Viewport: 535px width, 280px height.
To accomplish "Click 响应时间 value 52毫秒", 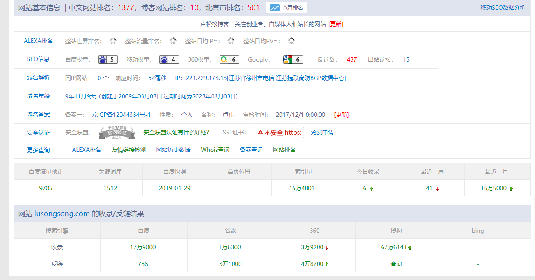I will click(x=157, y=78).
